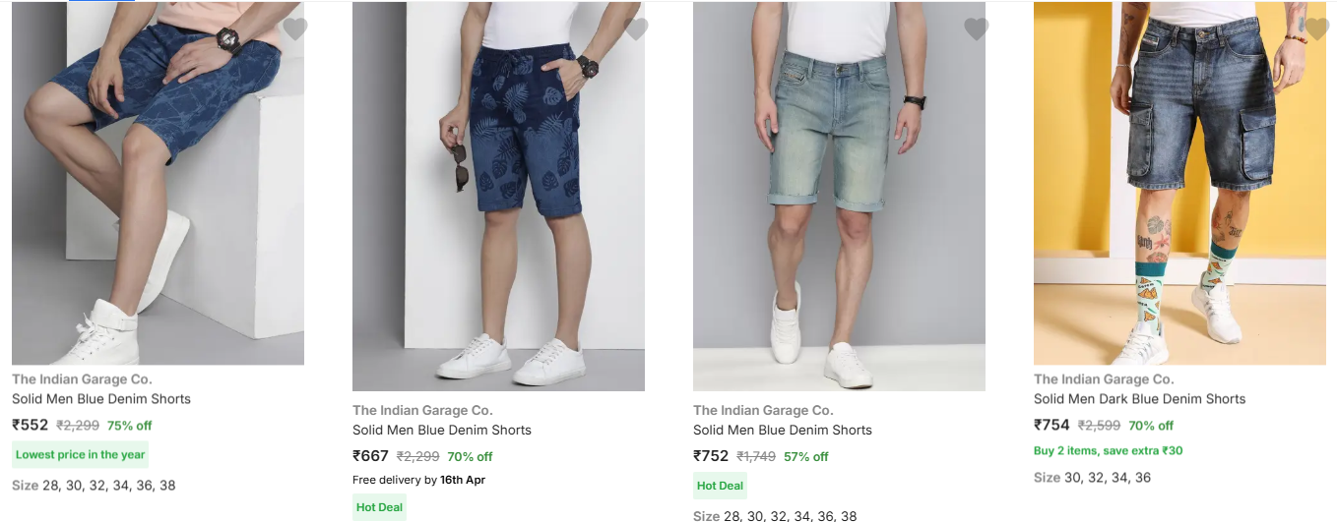
Task: Click the Free delivery by 16th Apr text
Action: tap(418, 480)
